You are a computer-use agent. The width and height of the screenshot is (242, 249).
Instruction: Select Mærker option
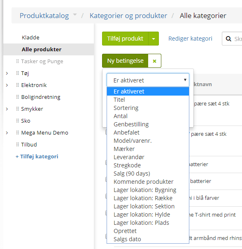(148, 149)
